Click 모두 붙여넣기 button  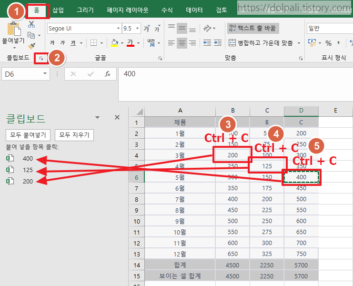pyautogui.click(x=28, y=135)
